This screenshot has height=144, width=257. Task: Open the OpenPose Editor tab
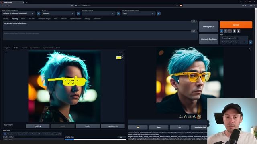coord(75,19)
